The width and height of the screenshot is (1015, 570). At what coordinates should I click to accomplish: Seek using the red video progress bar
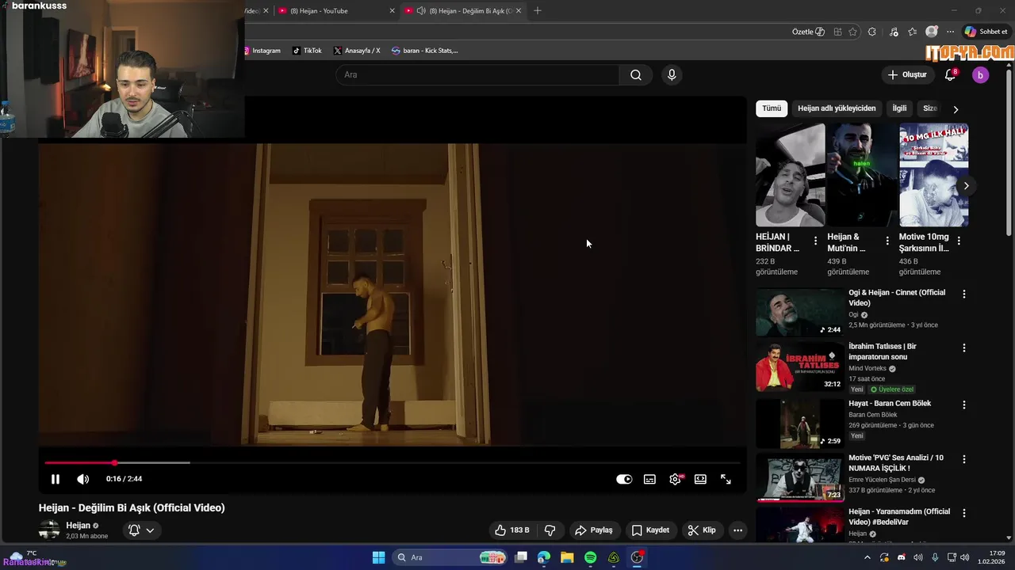click(393, 462)
